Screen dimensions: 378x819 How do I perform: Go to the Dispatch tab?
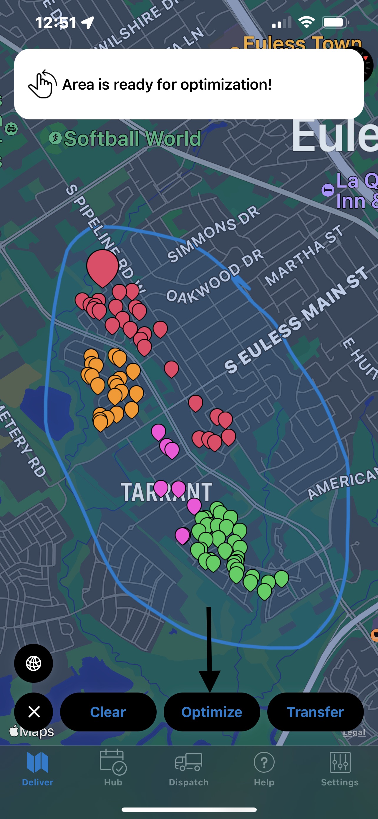[x=188, y=768]
